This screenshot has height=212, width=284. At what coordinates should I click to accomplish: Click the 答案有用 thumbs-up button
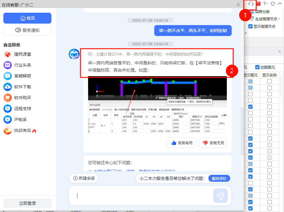tap(182, 143)
